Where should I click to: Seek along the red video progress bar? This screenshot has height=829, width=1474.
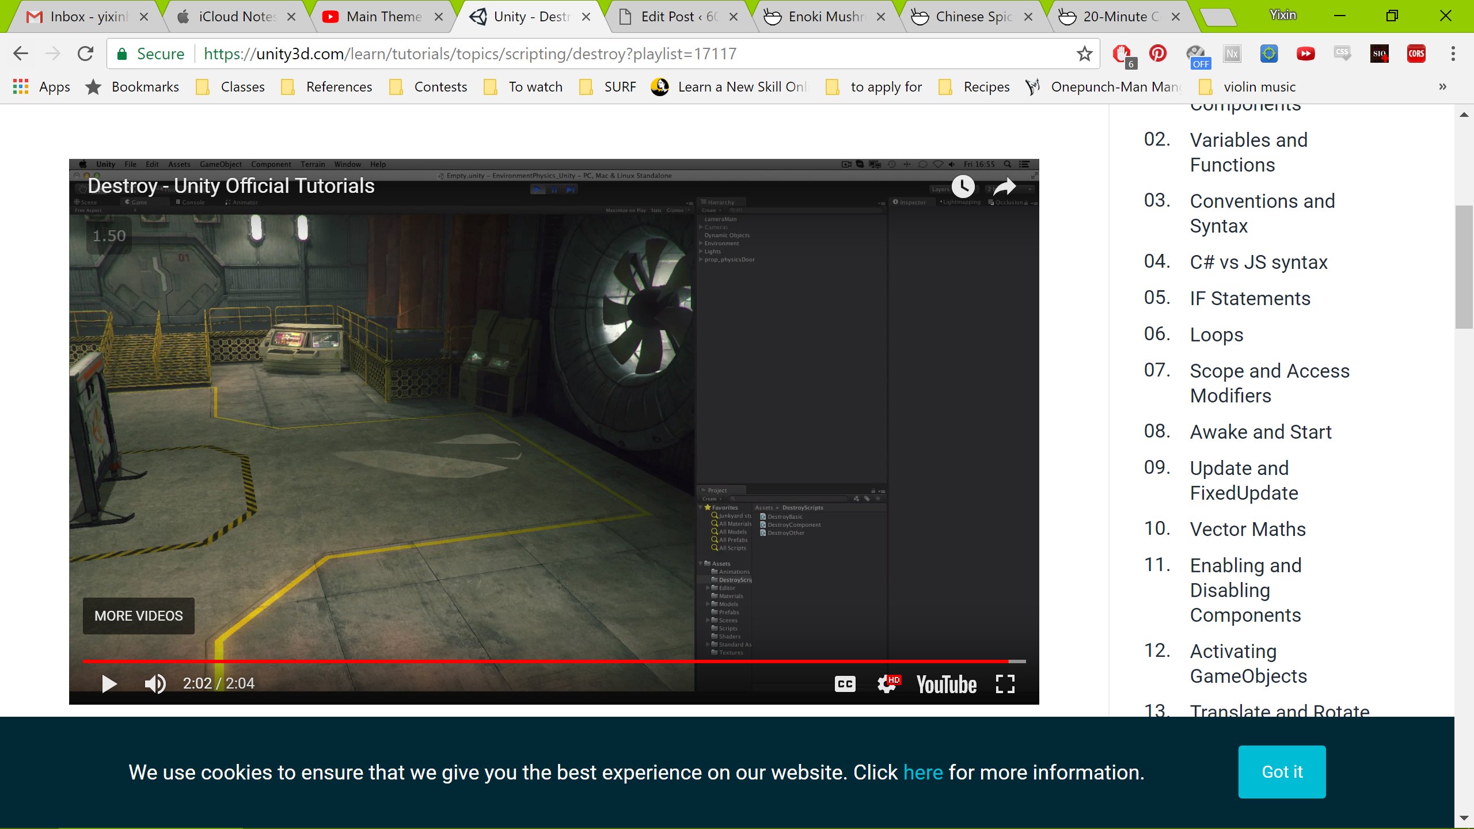click(x=554, y=661)
